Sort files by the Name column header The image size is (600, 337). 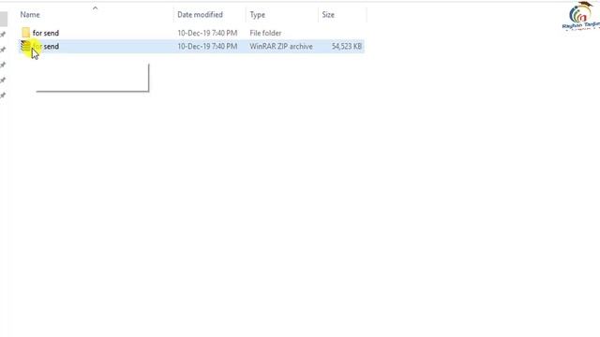click(x=30, y=15)
